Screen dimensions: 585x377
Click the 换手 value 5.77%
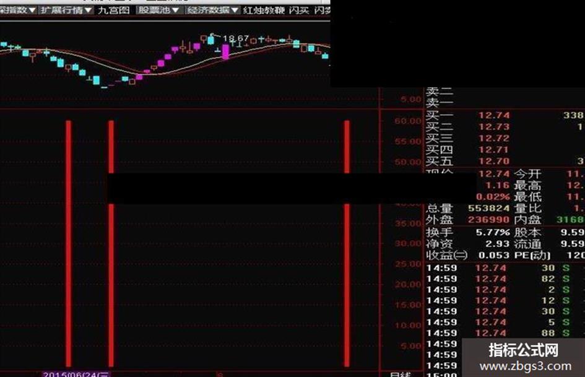(493, 233)
